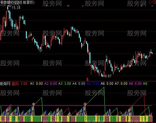Click the red split-window square icon in the top-right corner
156x123 pixels.
154,2
